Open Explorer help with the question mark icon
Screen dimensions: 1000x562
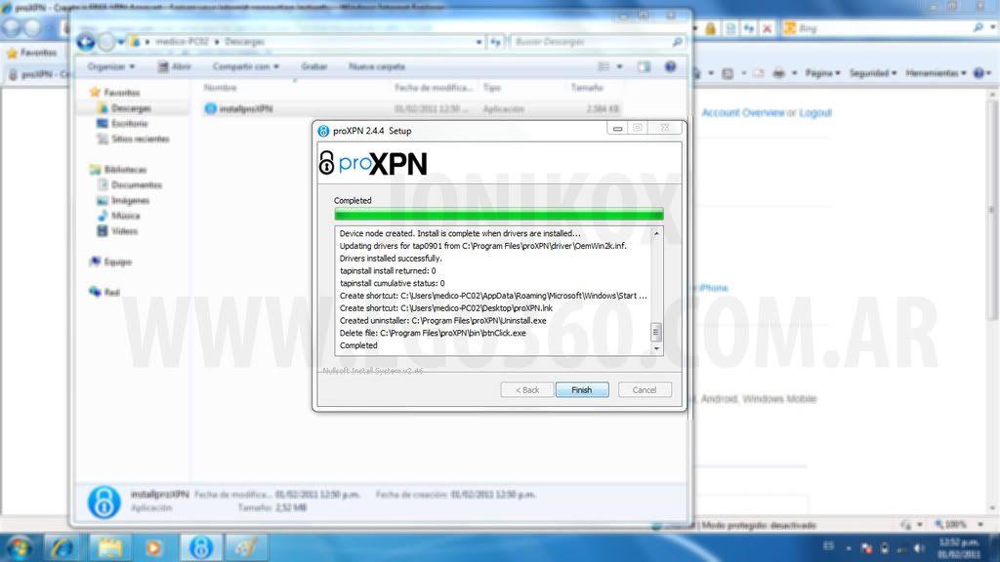click(670, 66)
